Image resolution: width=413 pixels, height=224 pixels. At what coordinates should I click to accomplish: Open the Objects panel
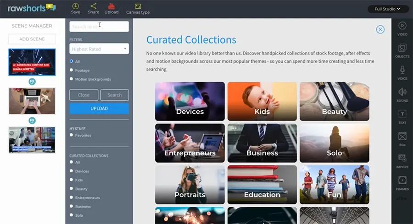(x=402, y=51)
